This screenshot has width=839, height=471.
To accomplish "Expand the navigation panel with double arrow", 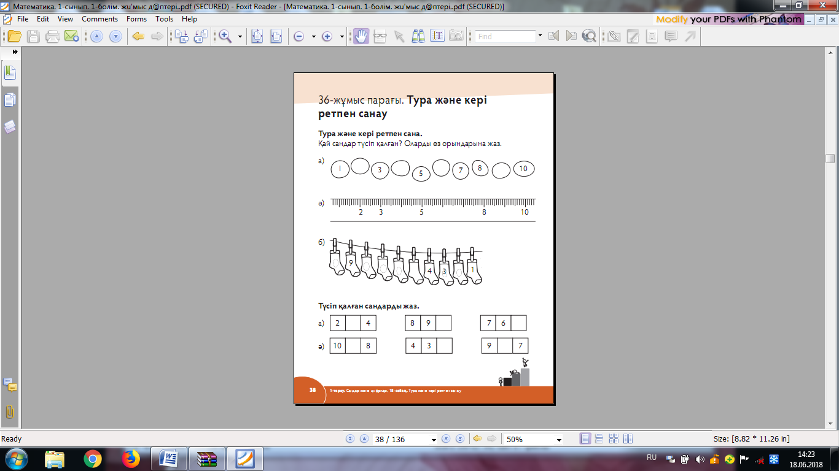I will click(15, 52).
